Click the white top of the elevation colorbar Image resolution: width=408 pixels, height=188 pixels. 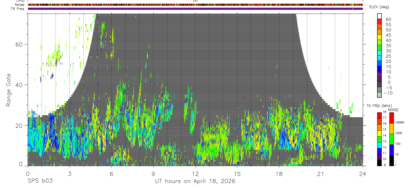click(379, 16)
